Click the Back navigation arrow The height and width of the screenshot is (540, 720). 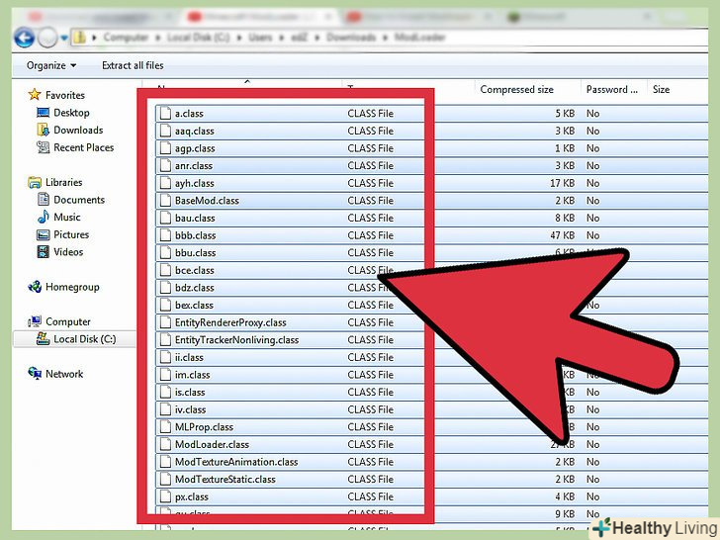click(23, 38)
